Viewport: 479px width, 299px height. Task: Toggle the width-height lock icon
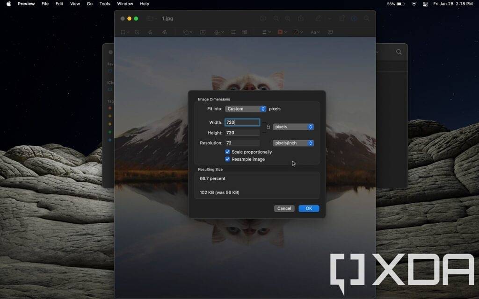tap(267, 127)
